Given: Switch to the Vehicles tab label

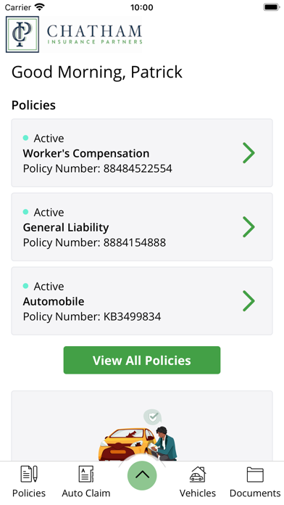Looking at the screenshot, I should point(198,493).
